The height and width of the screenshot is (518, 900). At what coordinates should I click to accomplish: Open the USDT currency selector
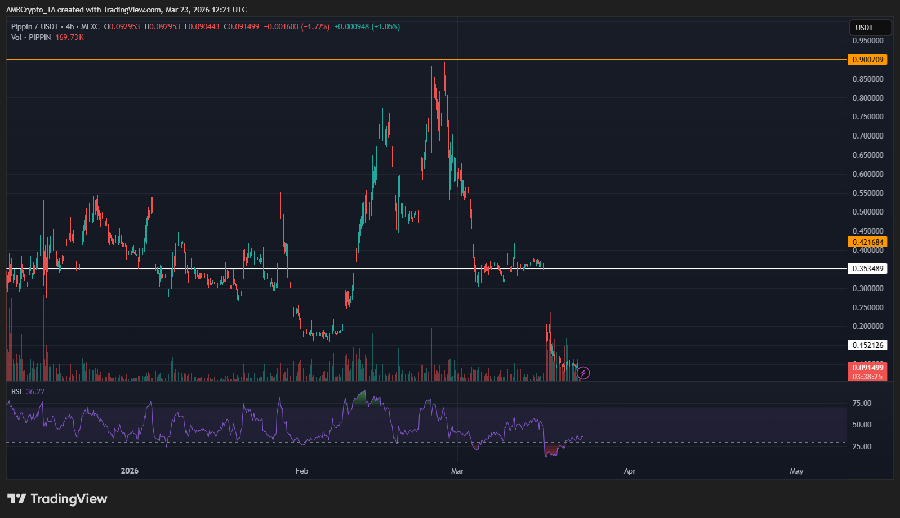[870, 28]
